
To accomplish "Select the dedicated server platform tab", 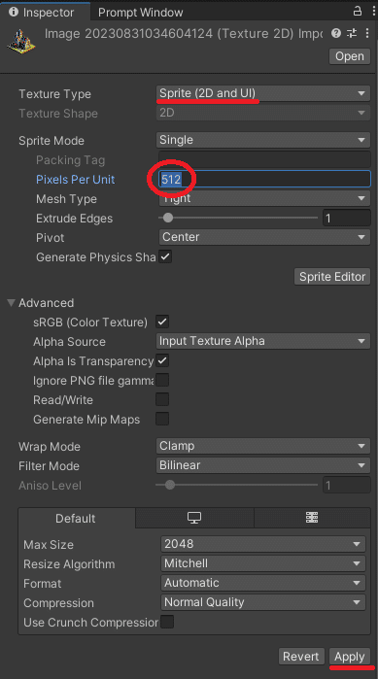I will 312,518.
